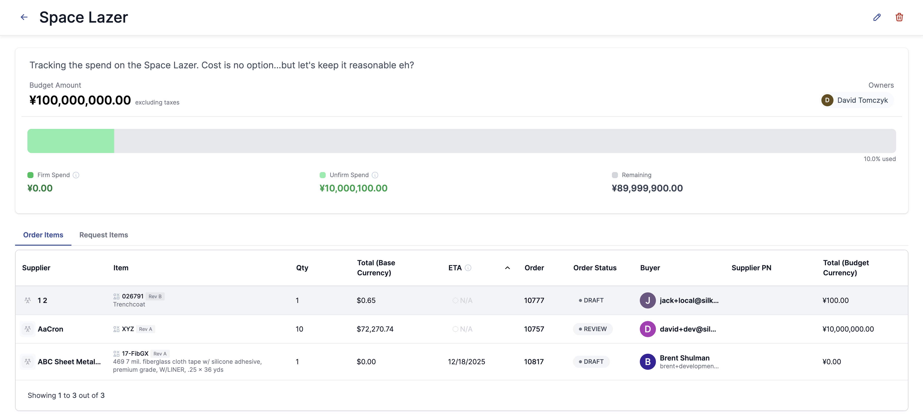The width and height of the screenshot is (923, 417).
Task: Toggle ETA sort order arrow
Action: pos(507,268)
